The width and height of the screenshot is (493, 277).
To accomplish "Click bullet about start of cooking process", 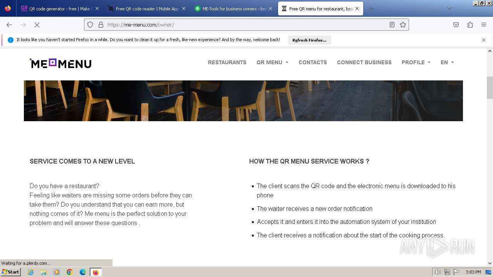I will point(351,235).
